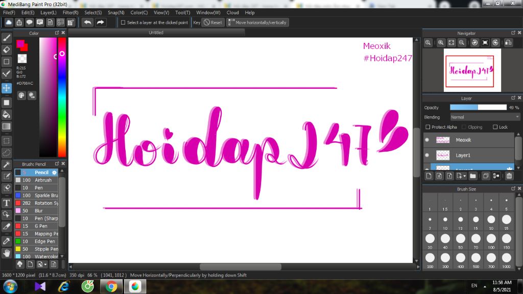523x294 pixels.
Task: Open the Layer menu
Action: pyautogui.click(x=49, y=12)
